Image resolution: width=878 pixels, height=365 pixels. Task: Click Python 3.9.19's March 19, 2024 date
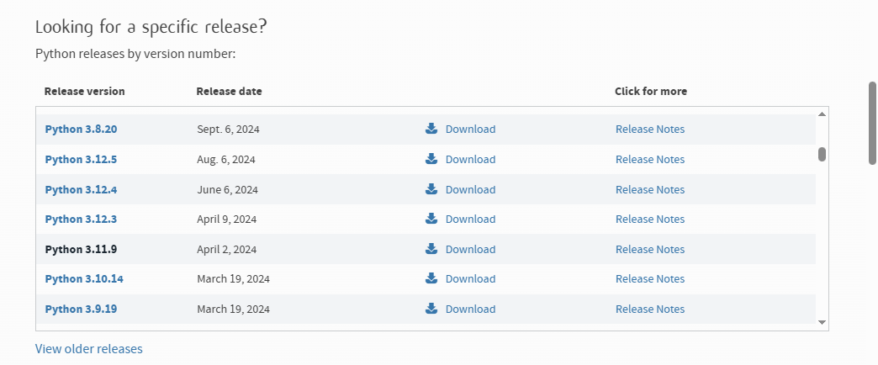click(x=234, y=309)
